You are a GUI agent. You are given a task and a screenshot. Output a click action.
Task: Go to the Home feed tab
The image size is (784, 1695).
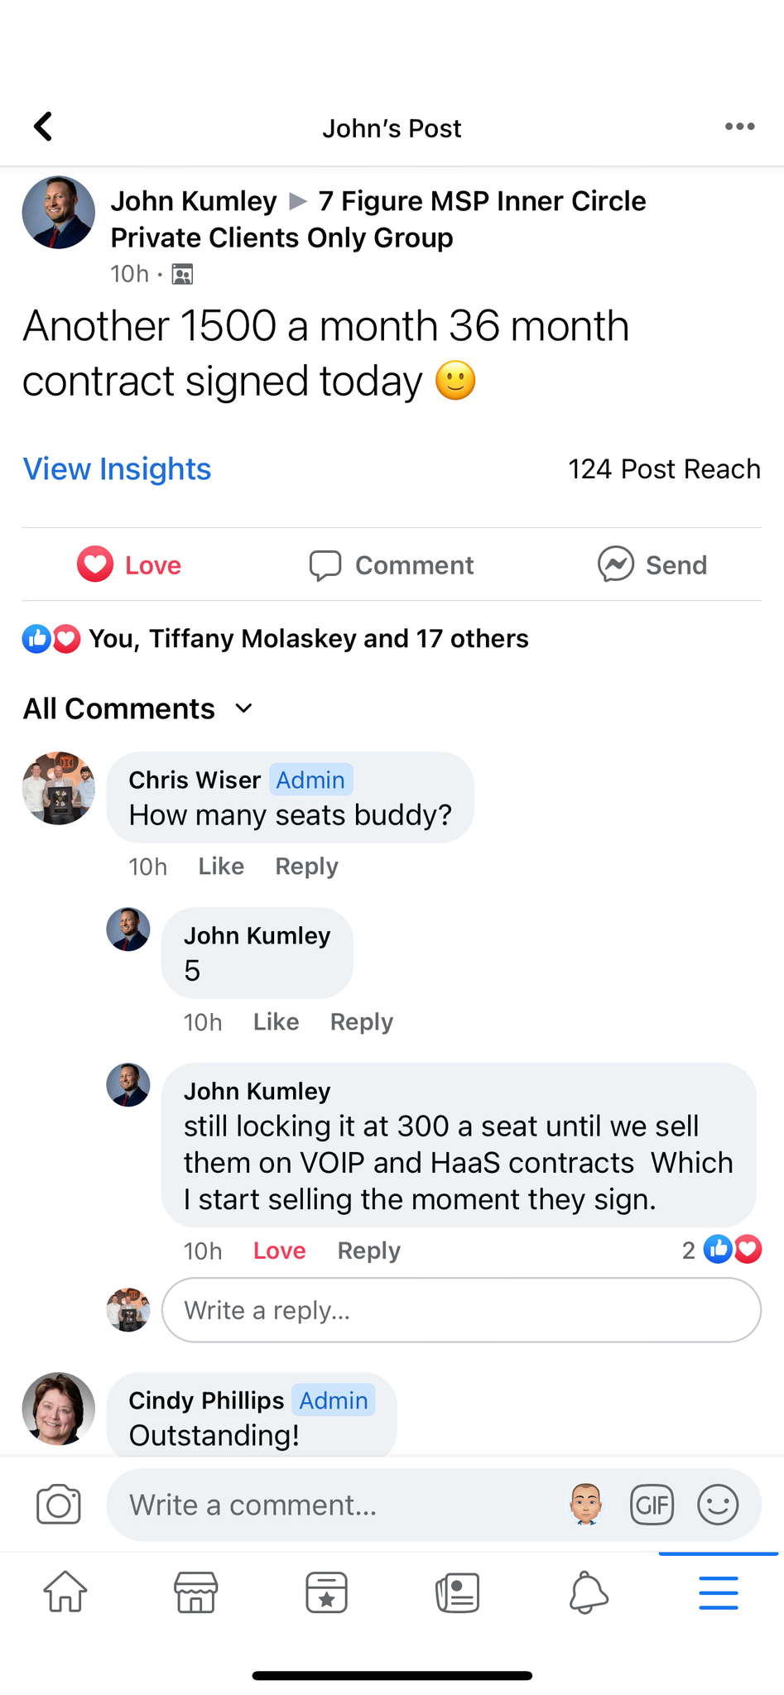[x=65, y=1592]
